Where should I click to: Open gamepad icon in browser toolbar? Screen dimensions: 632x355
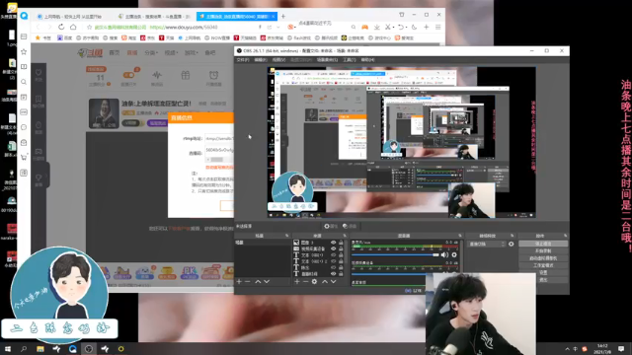[x=364, y=27]
